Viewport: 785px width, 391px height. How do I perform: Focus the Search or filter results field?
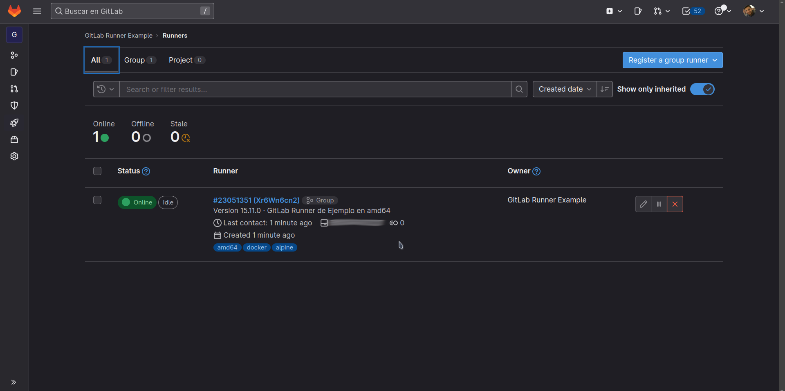pyautogui.click(x=315, y=89)
